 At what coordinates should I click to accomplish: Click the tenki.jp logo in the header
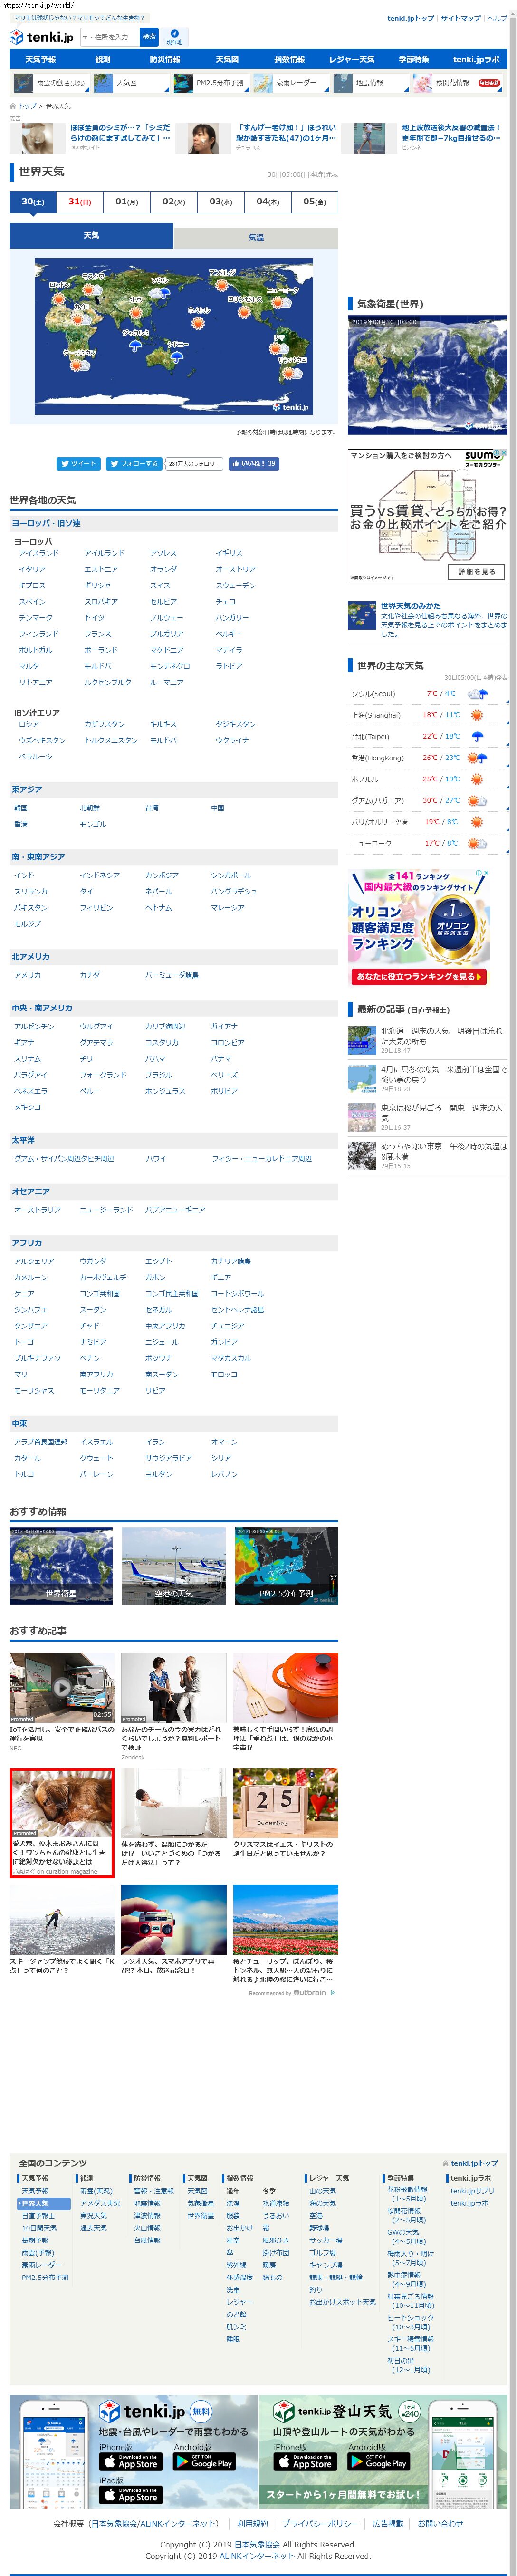(x=41, y=37)
